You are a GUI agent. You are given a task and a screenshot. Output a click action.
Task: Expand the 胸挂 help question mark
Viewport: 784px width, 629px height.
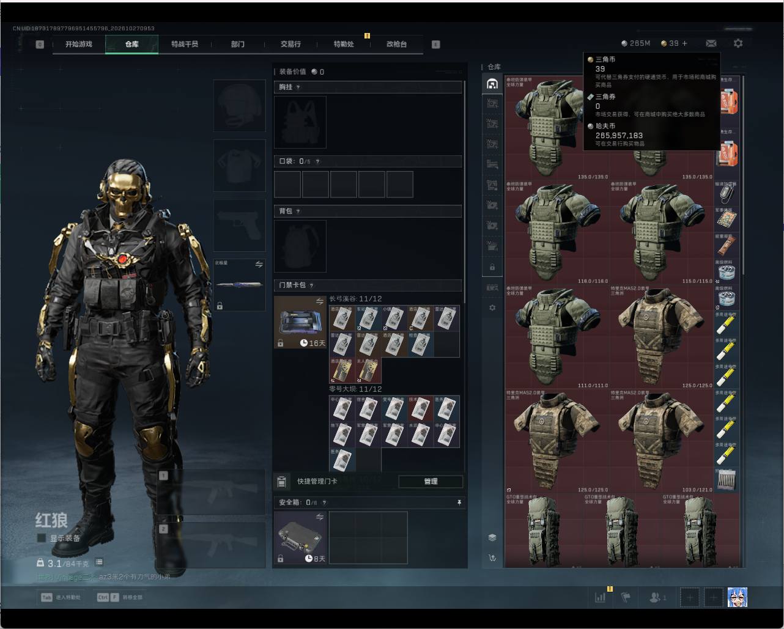pos(298,87)
